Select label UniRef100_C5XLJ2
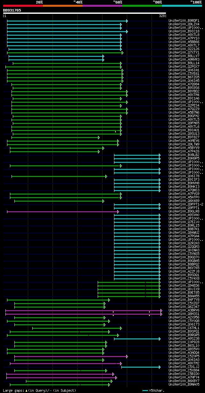 (x=184, y=367)
